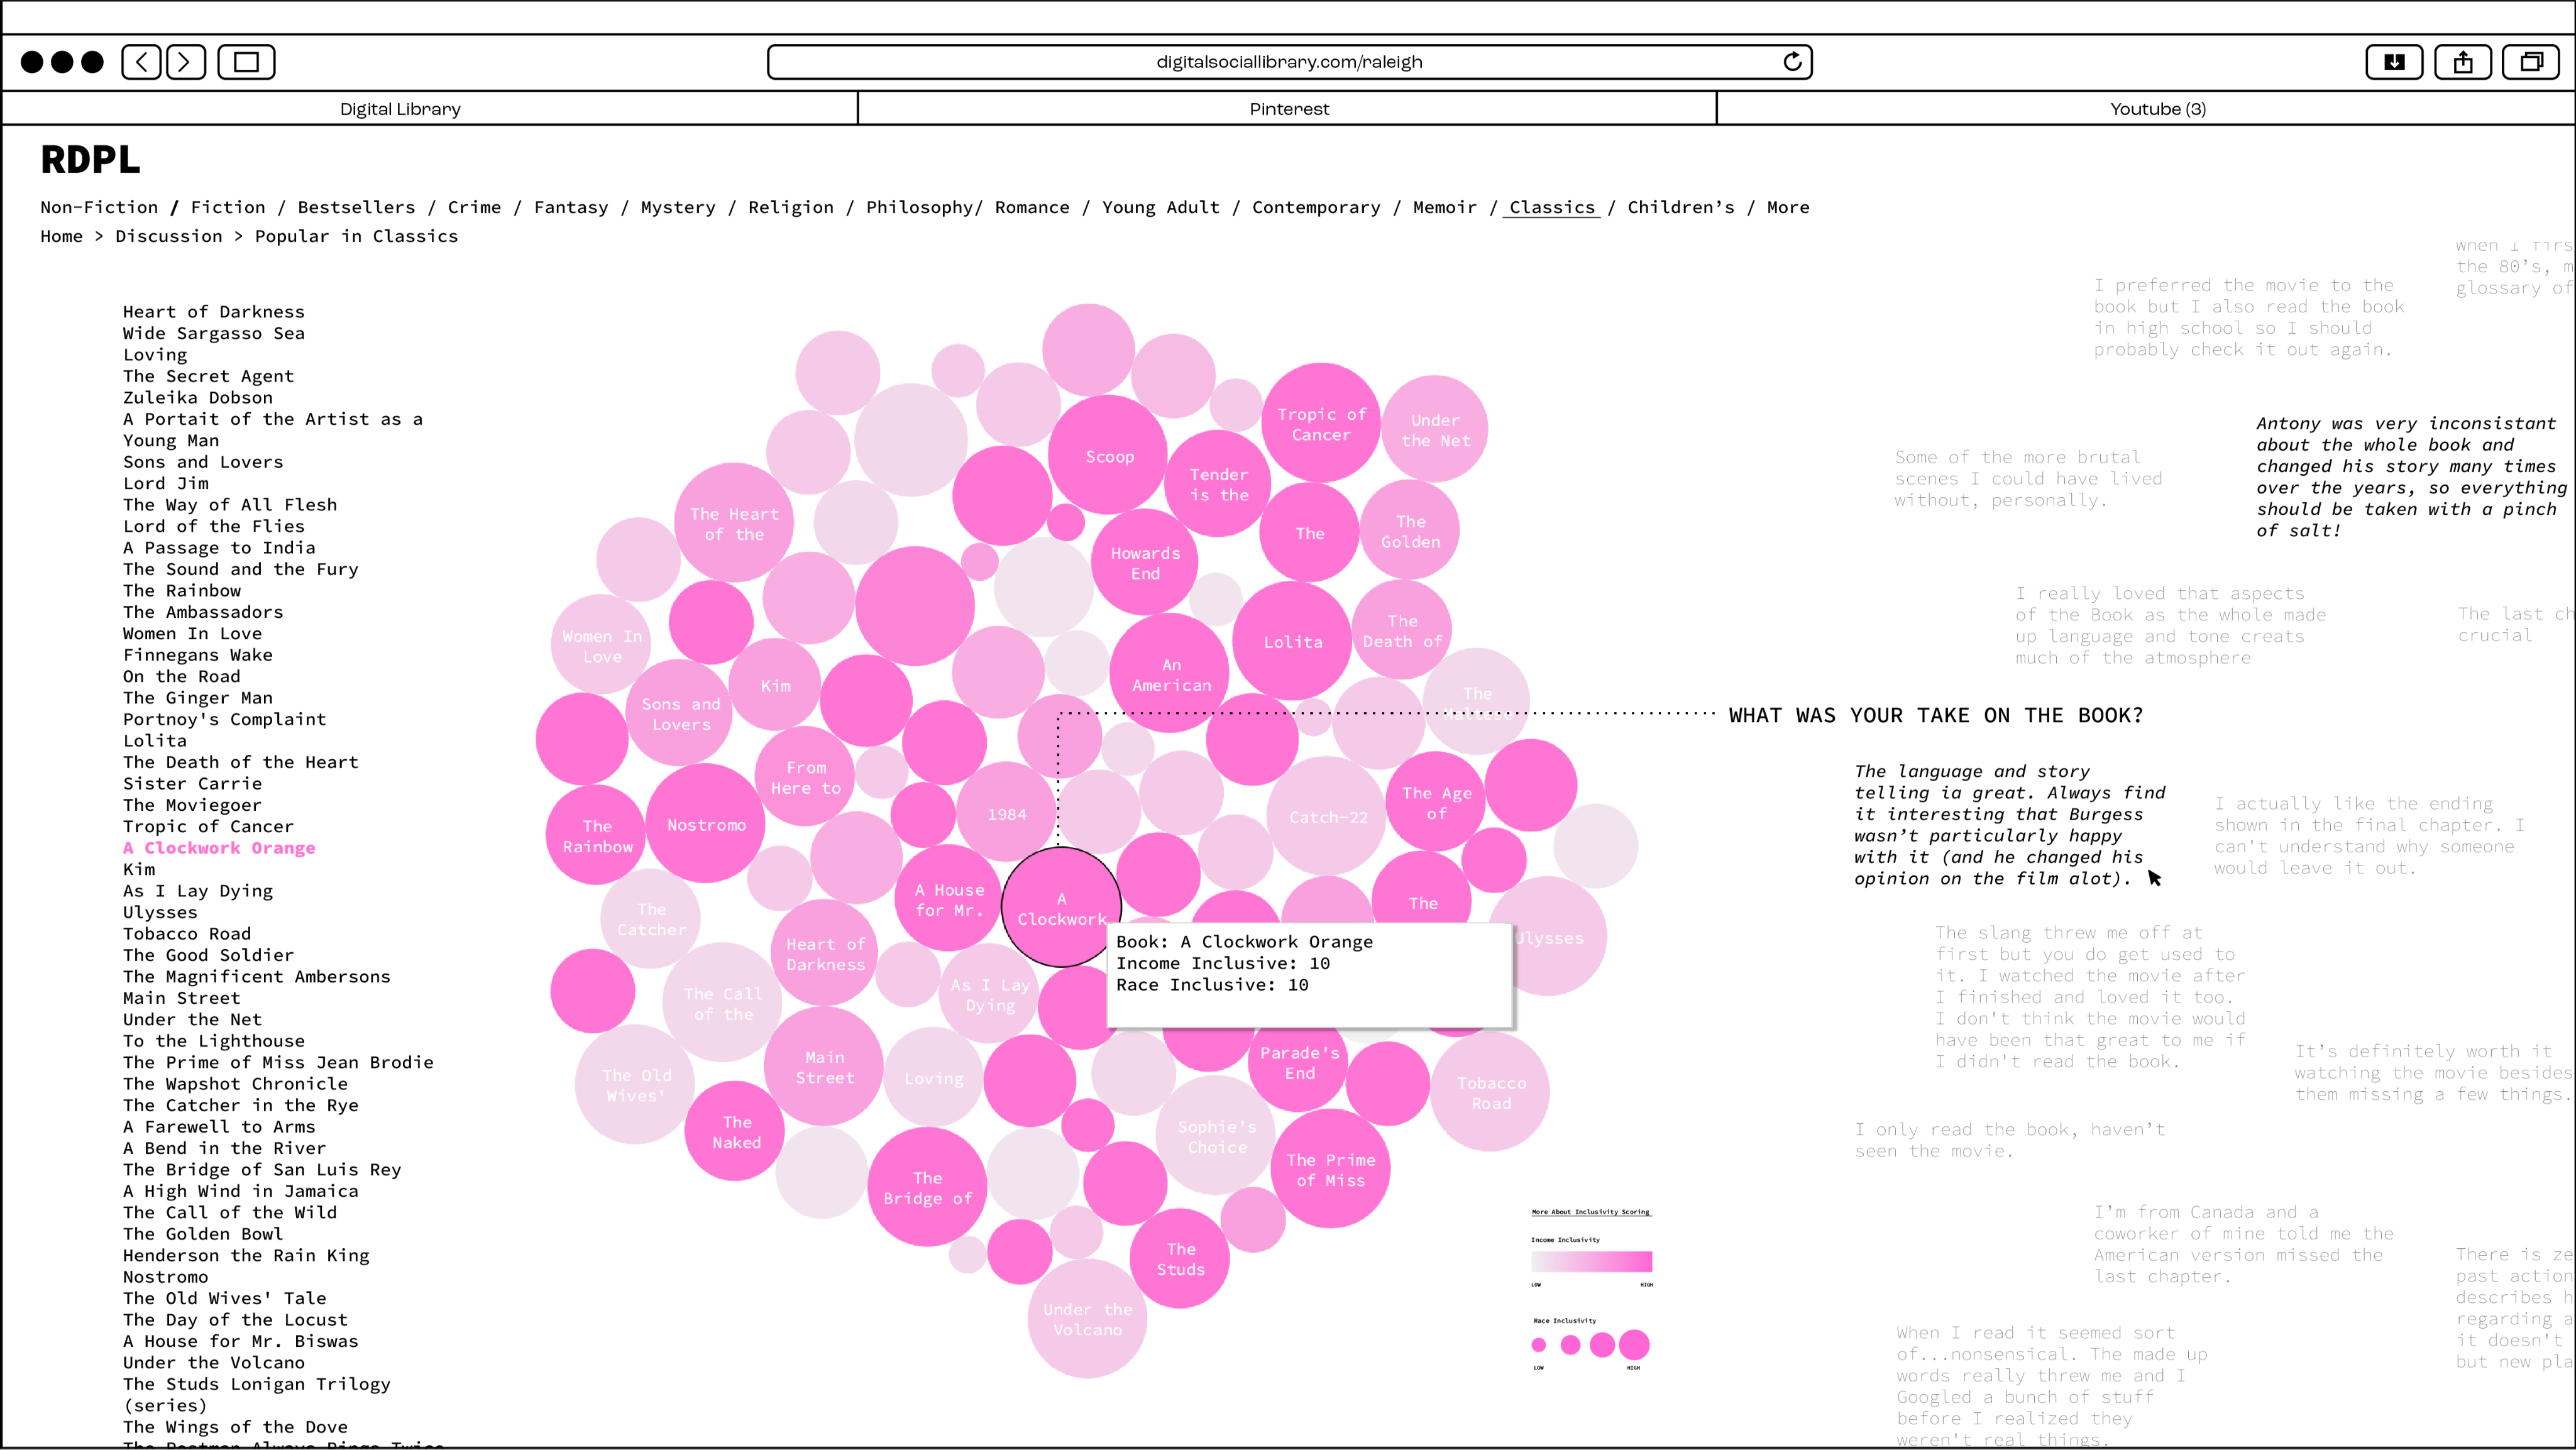The image size is (2576, 1450).
Task: Click the largest Race Inclusivity legend circle
Action: [x=1634, y=1344]
